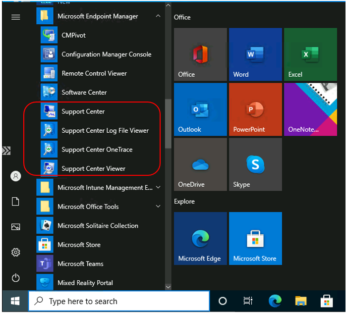Click the app list scrollbar down arrow
Screen dimensions: 347x314
tap(168, 286)
